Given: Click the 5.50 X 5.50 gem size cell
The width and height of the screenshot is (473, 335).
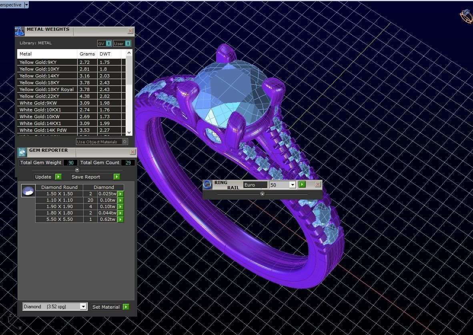Looking at the screenshot, I should coord(60,220).
